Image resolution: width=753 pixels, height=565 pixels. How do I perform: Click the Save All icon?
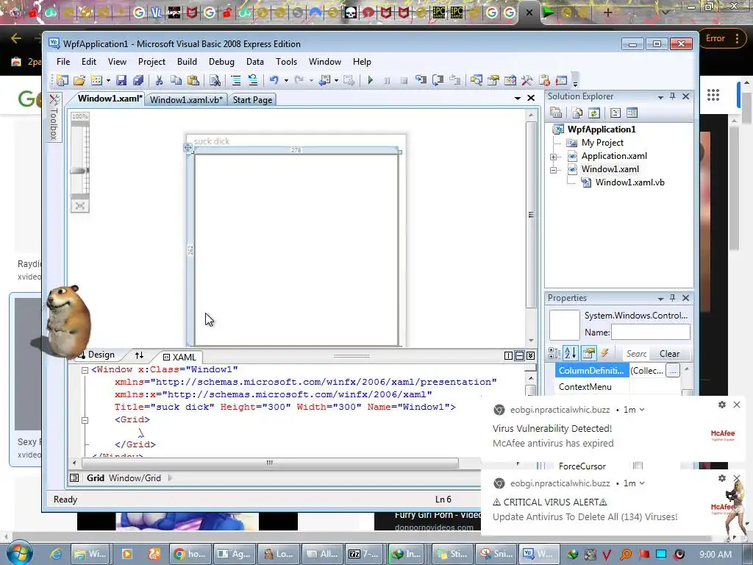pyautogui.click(x=138, y=80)
